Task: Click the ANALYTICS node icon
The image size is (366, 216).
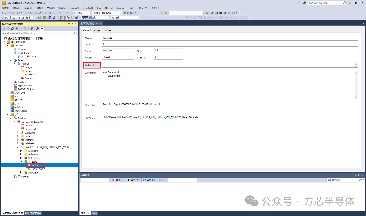Action: coord(12,111)
